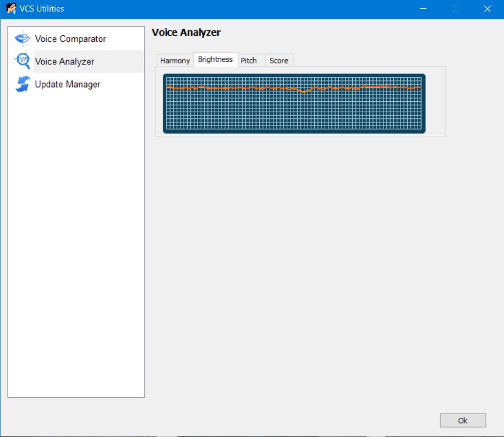Click the VCS Utilities app icon in title bar

(11, 8)
